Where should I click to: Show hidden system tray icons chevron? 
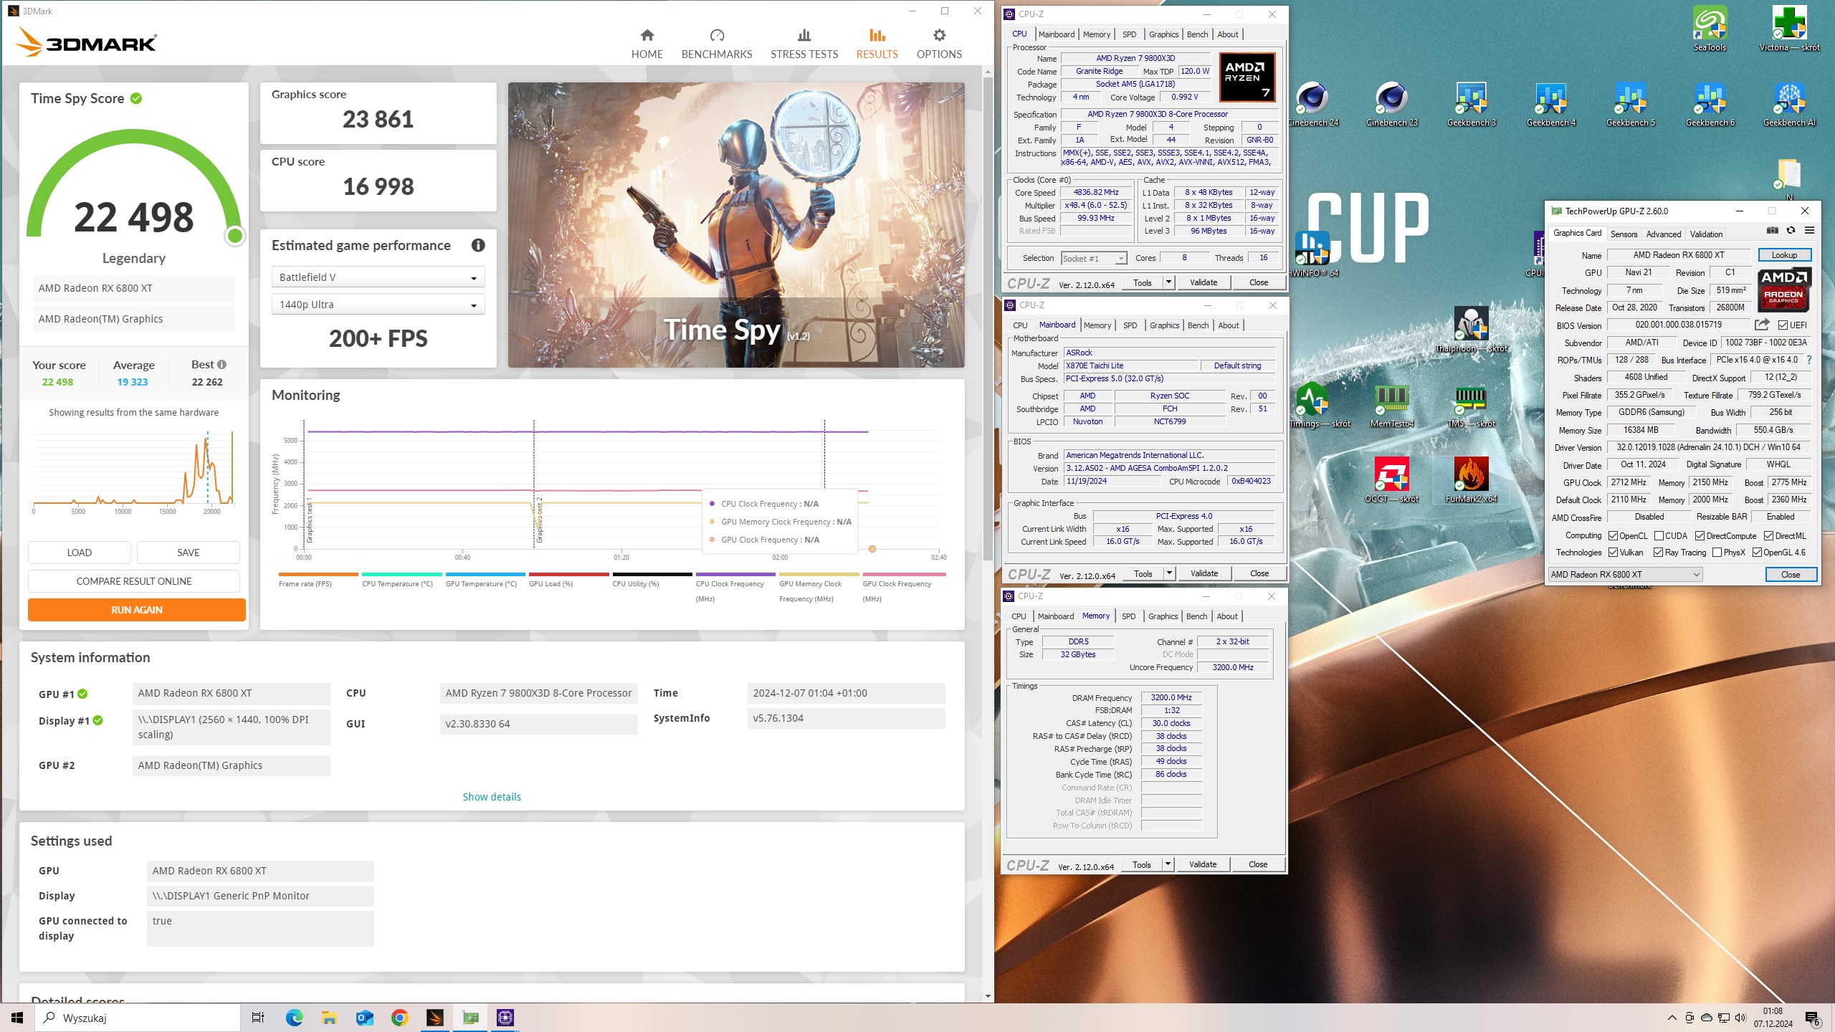1672,1018
